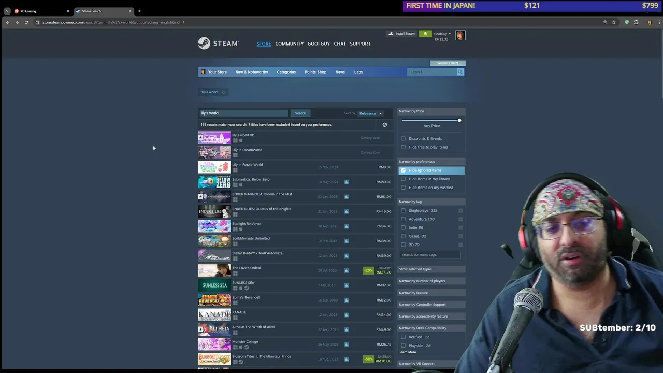Image resolution: width=663 pixels, height=373 pixels.
Task: Click the price range slider handle
Action: 459,120
